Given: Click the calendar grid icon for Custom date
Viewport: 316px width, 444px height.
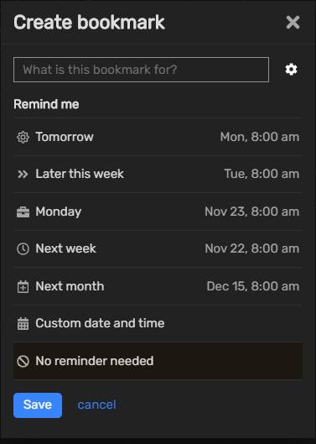Looking at the screenshot, I should click(x=23, y=323).
